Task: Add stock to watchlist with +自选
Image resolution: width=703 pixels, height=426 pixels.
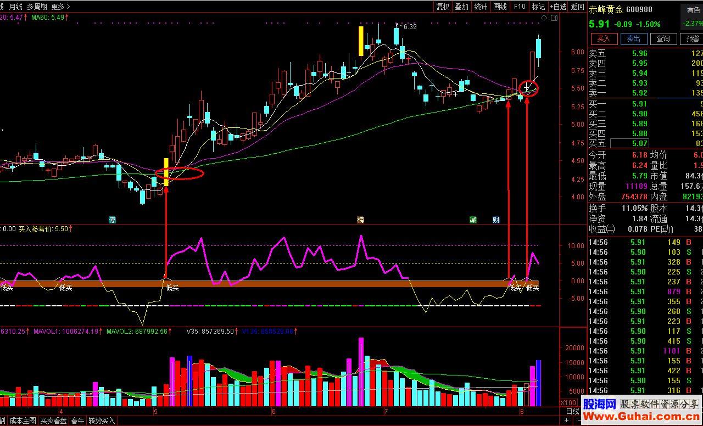Action: point(557,7)
